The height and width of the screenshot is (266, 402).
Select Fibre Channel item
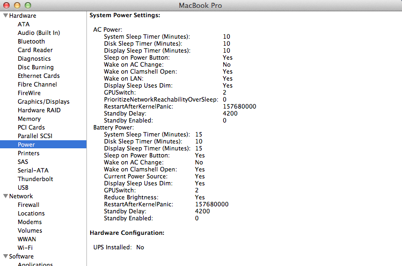pyautogui.click(x=37, y=84)
